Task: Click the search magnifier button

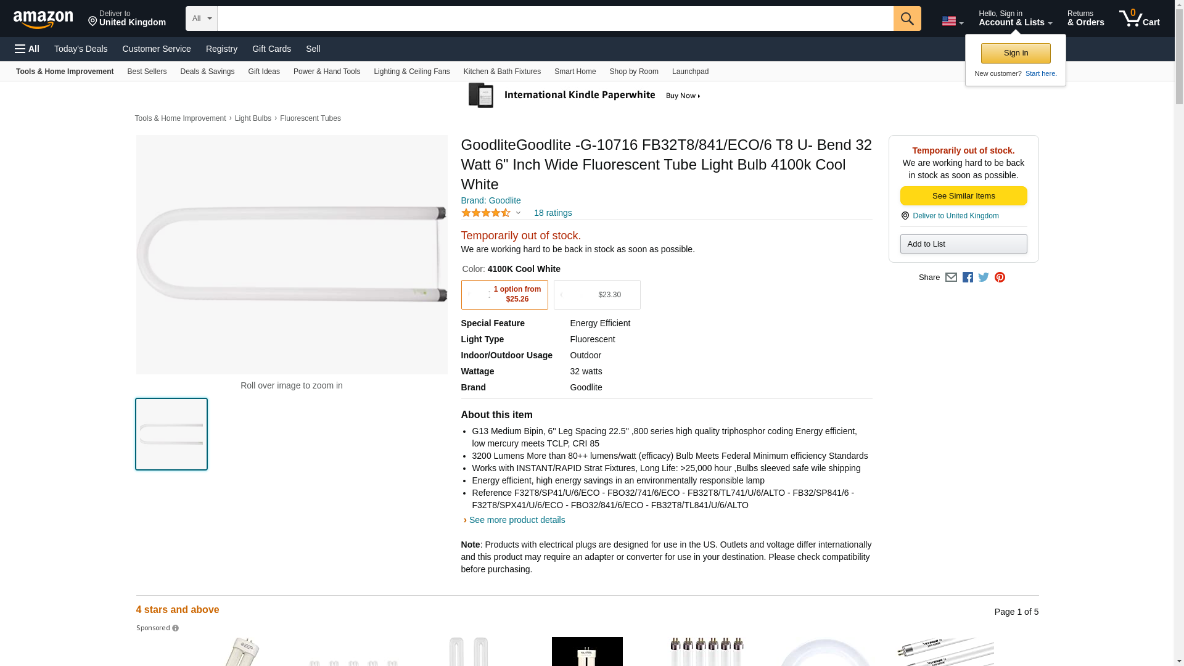Action: 907,18
